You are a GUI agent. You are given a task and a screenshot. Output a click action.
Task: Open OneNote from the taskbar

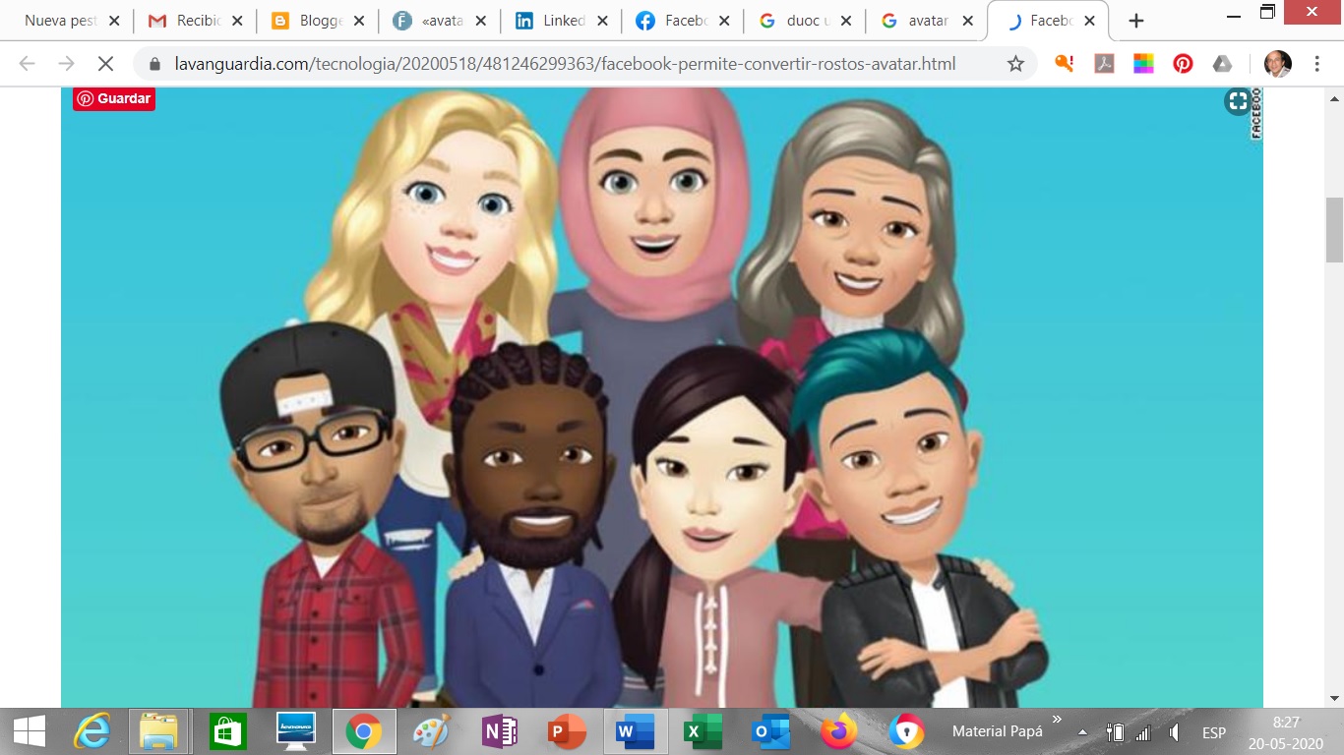click(499, 731)
